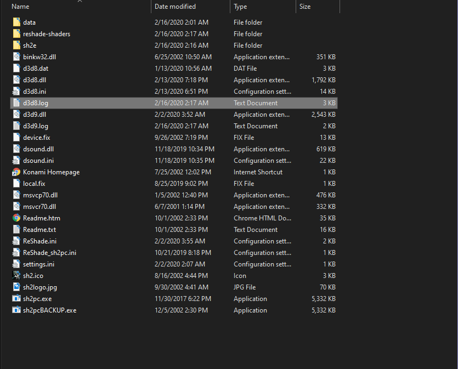Click the 2,543 KB size of d3d9.dll
This screenshot has height=369, width=458.
point(324,115)
